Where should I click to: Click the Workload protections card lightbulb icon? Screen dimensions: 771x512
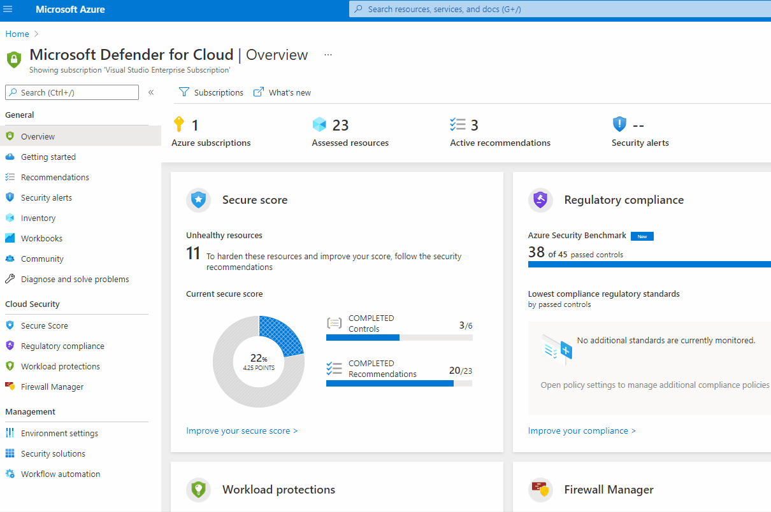tap(199, 490)
